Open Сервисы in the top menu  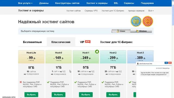tap(129, 3)
